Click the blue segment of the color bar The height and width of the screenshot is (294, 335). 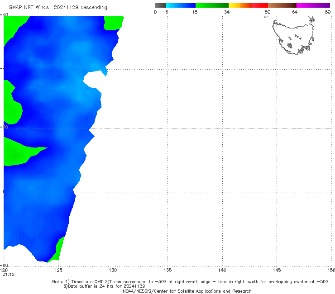coord(181,5)
